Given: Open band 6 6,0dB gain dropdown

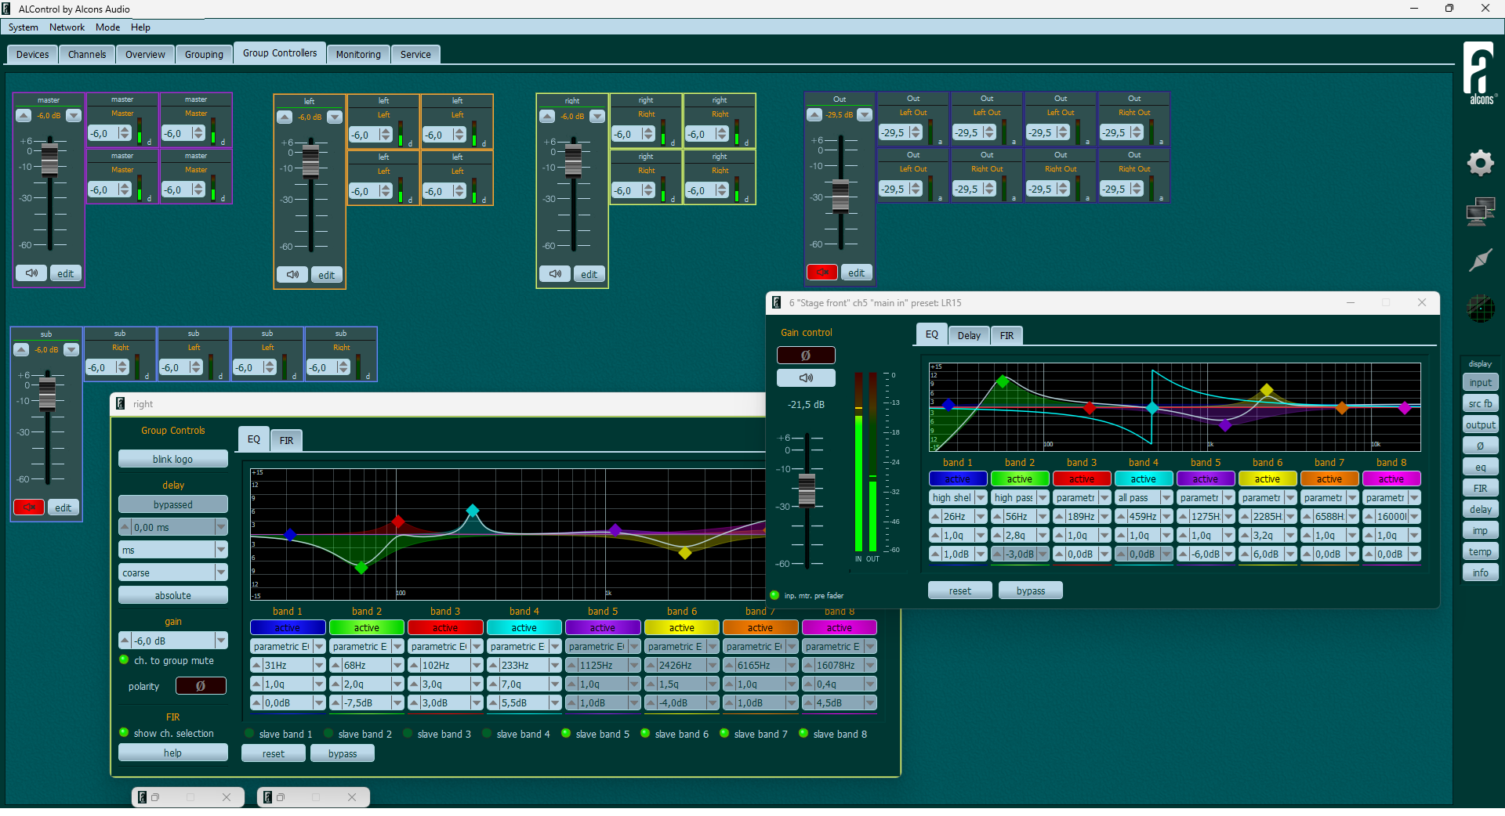Looking at the screenshot, I should click(x=1290, y=554).
